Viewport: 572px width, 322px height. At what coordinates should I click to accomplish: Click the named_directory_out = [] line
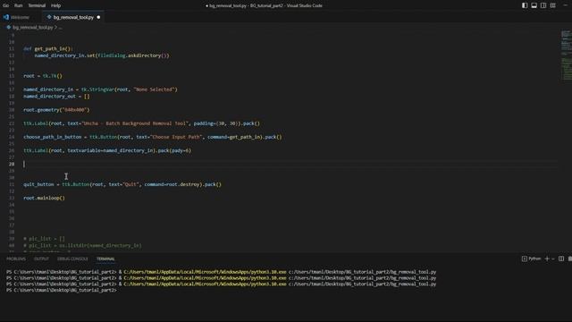[x=56, y=97]
